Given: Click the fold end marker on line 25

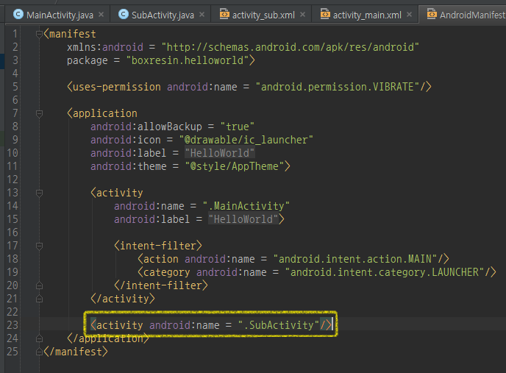Looking at the screenshot, I should (x=40, y=352).
